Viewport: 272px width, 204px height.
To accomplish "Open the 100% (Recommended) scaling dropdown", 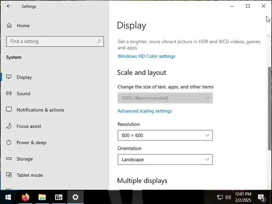I will [x=165, y=98].
